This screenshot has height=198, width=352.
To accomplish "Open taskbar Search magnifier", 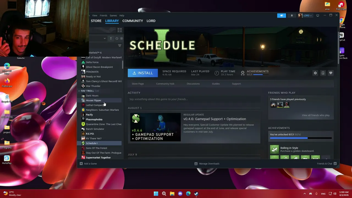I will (x=164, y=194).
